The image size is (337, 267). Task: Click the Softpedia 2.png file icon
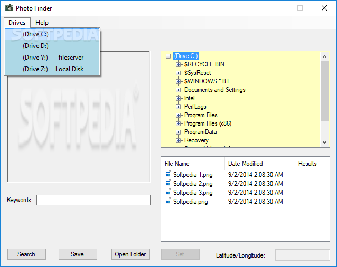pos(168,183)
